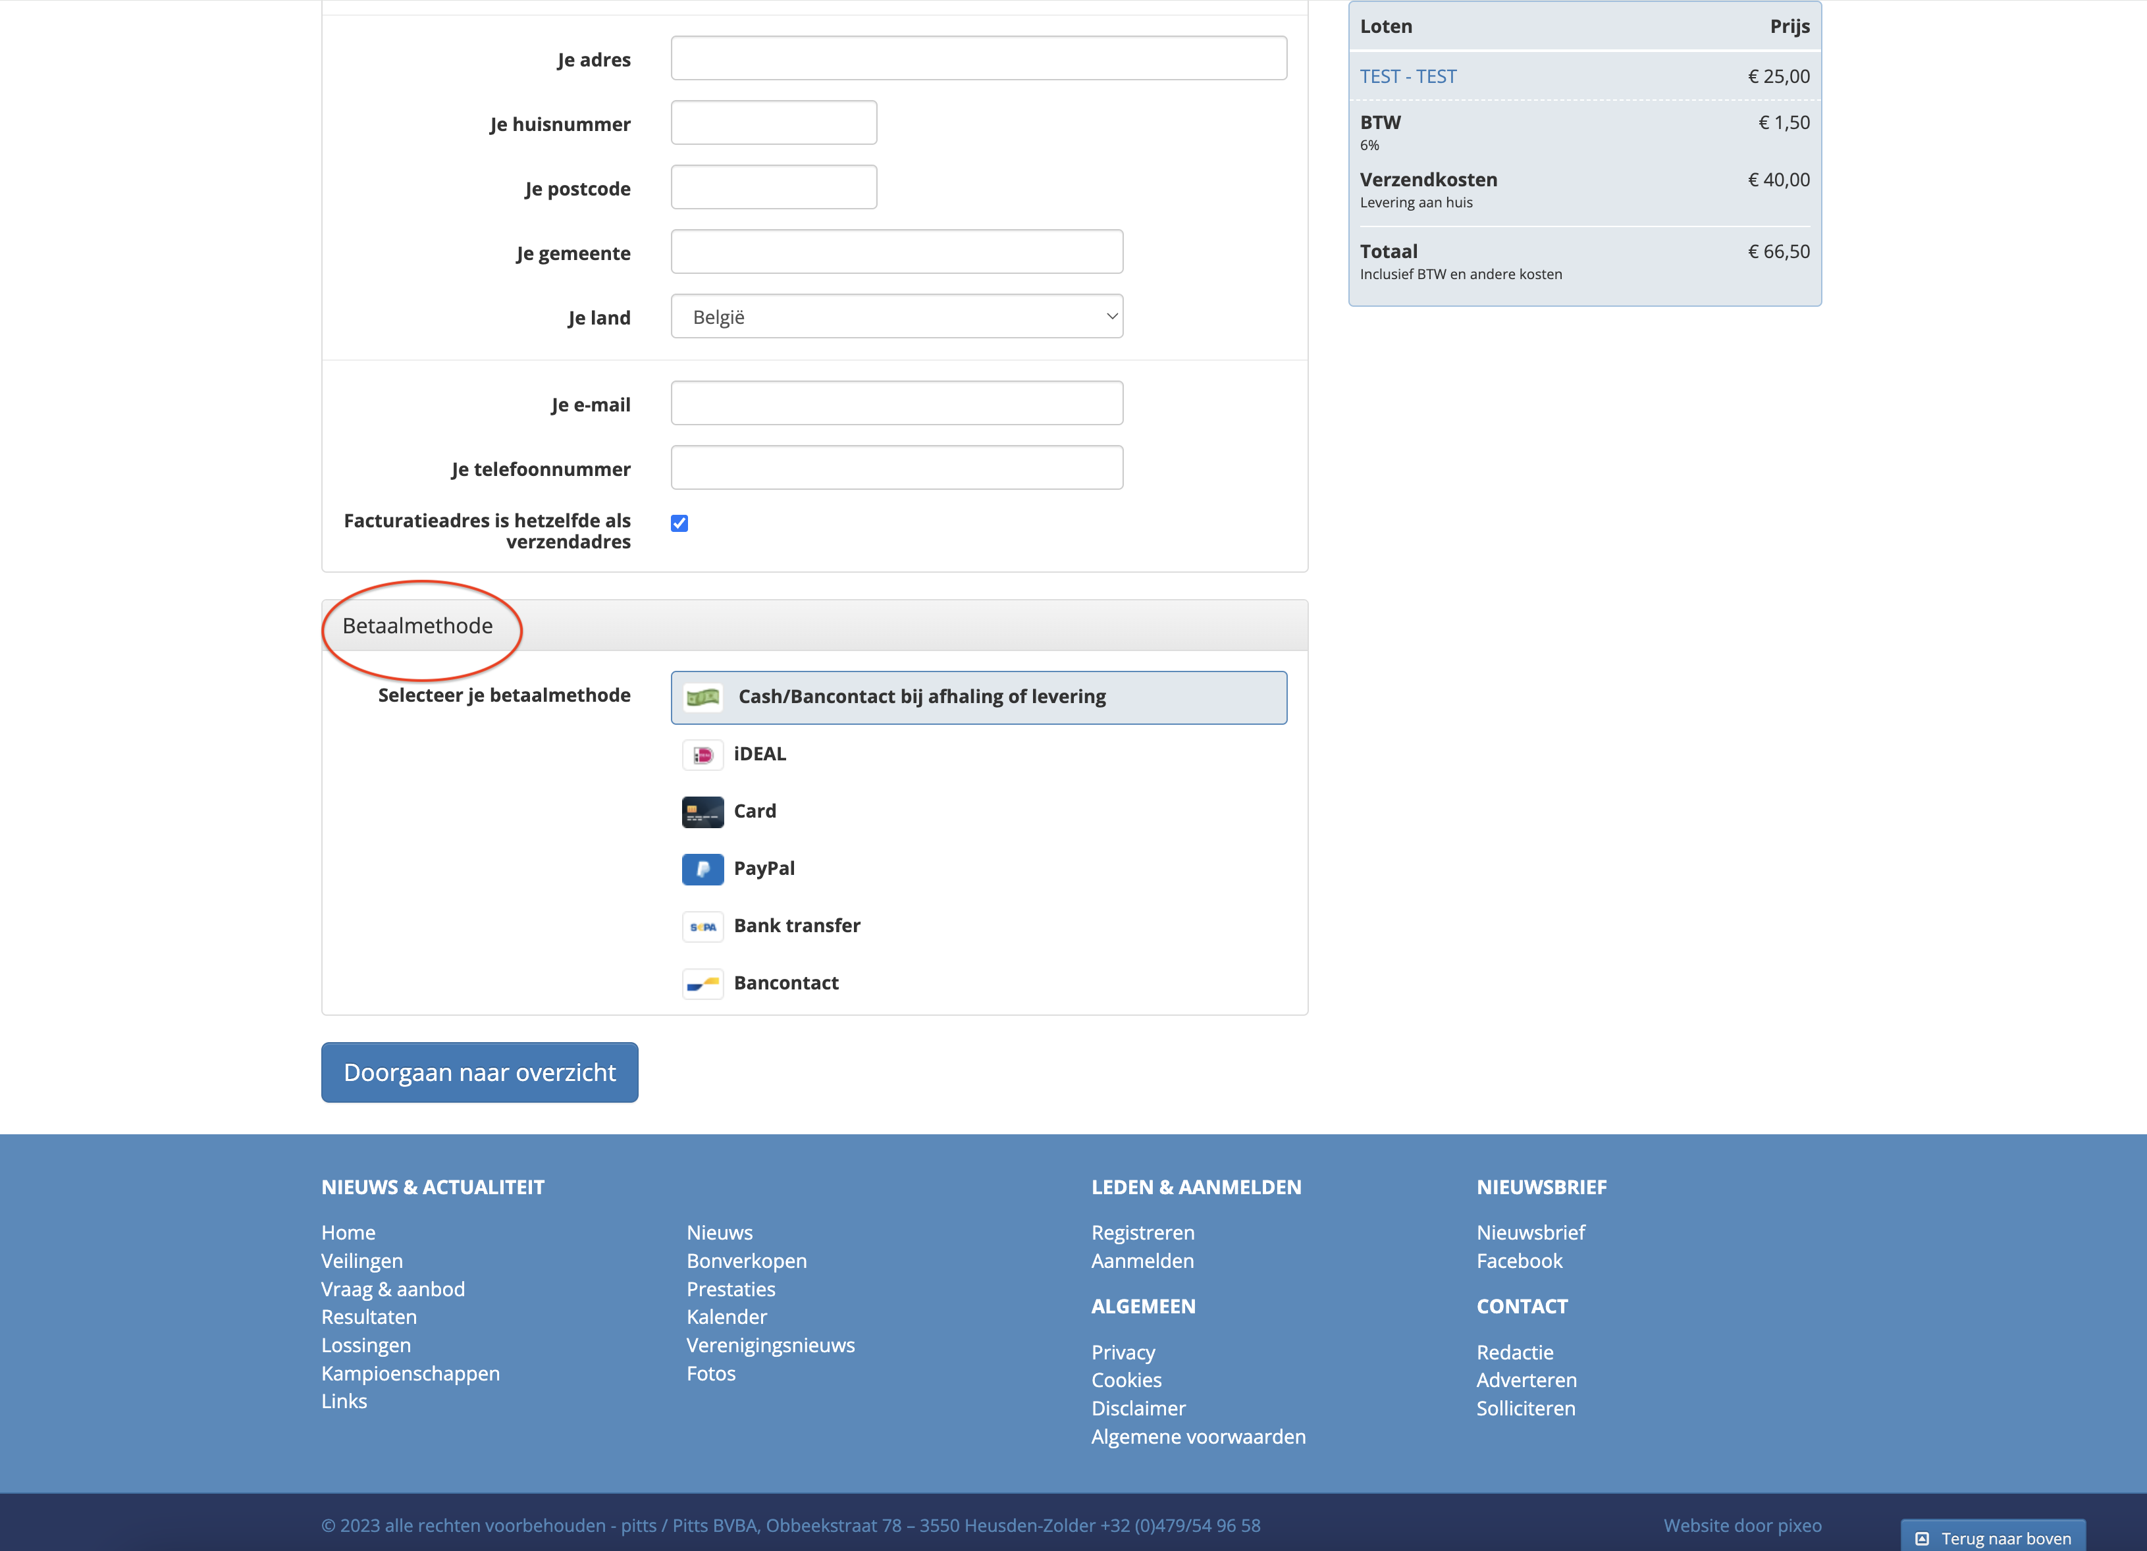
Task: Click the credit Card icon
Action: [702, 812]
